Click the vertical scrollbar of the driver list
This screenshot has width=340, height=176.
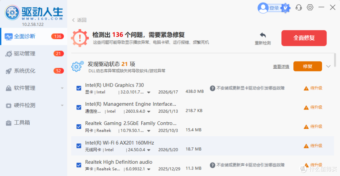point(335,61)
